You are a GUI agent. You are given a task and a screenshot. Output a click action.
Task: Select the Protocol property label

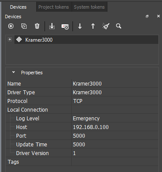coord(17,101)
